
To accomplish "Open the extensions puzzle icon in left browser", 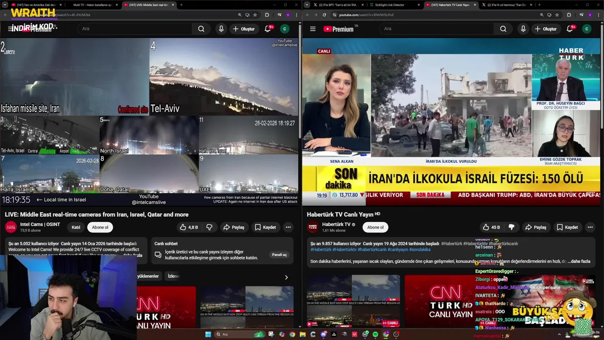I will tap(267, 15).
